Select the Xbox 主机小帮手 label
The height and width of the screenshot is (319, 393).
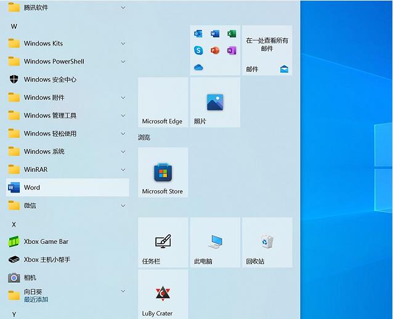click(47, 260)
